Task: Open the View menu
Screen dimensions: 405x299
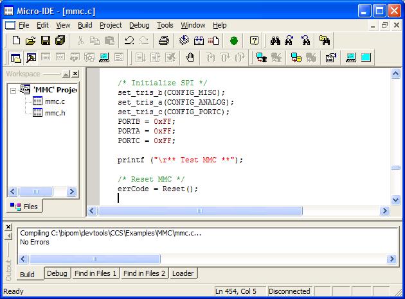Action: (63, 25)
